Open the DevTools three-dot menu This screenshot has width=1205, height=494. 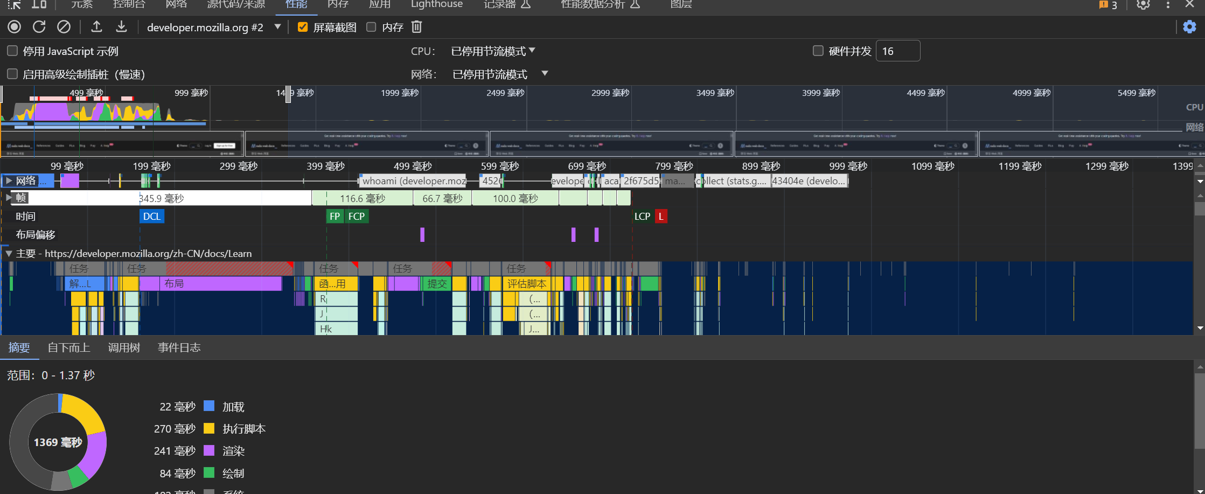(x=1168, y=4)
